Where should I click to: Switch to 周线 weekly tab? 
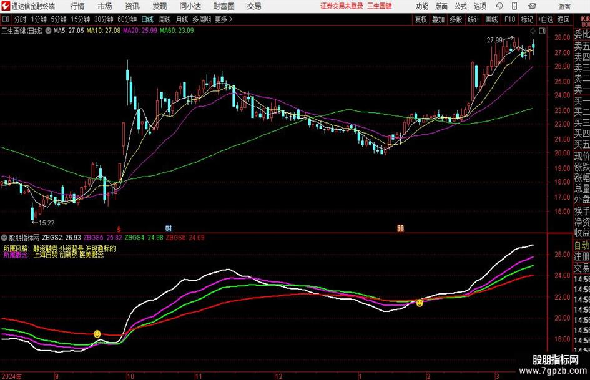coord(165,19)
